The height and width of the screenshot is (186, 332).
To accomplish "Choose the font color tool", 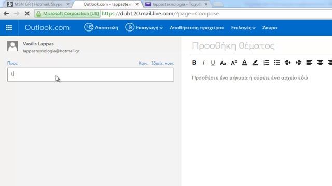I will (x=244, y=63).
